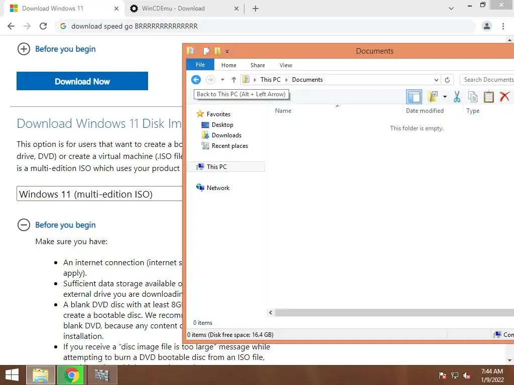Image resolution: width=514 pixels, height=385 pixels.
Task: Open the Share ribbon tab
Action: click(x=258, y=65)
